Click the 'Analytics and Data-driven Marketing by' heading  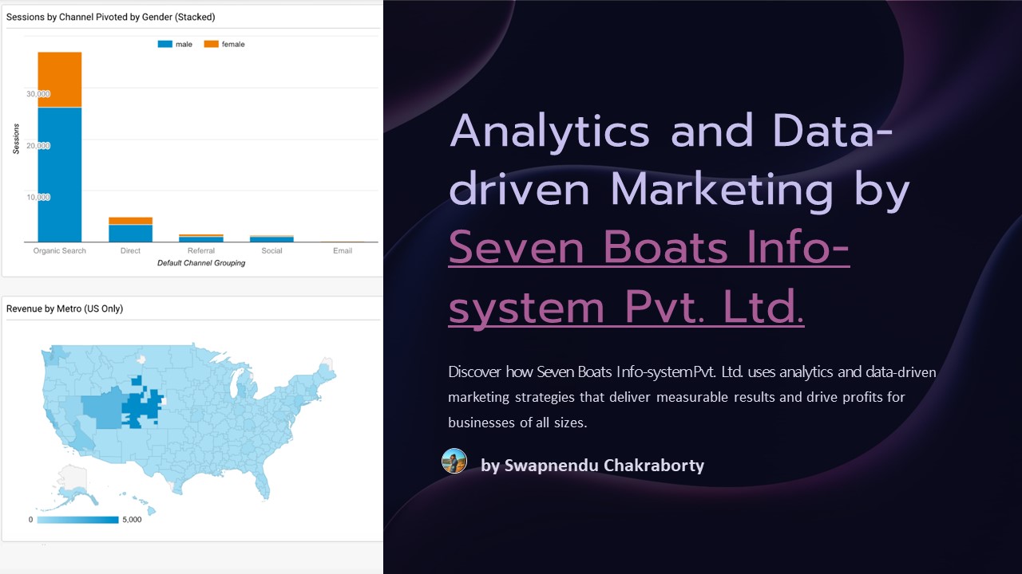[x=679, y=159]
